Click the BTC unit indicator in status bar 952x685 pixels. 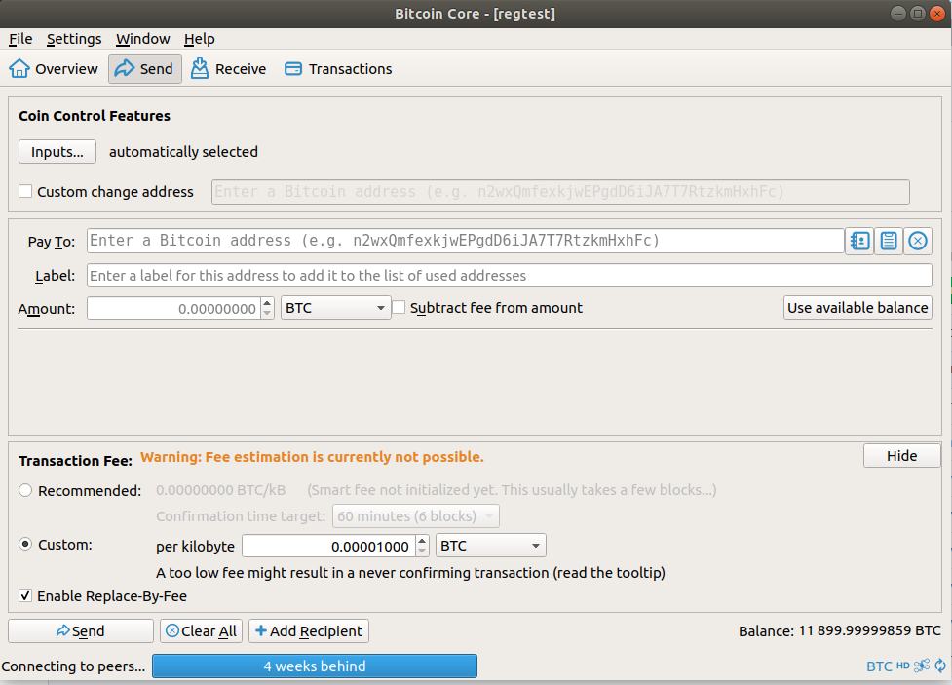click(879, 666)
